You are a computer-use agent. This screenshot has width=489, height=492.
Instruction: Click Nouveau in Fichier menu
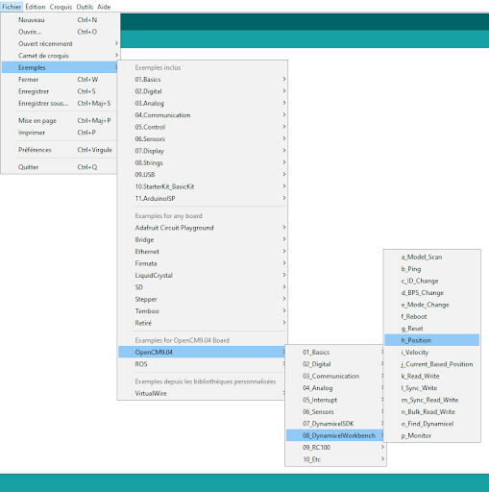[61, 20]
